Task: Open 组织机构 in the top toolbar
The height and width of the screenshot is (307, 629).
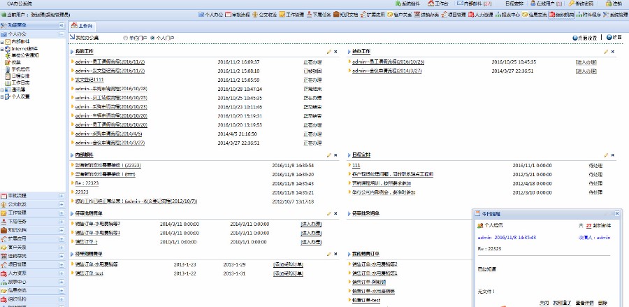Action: (562, 15)
